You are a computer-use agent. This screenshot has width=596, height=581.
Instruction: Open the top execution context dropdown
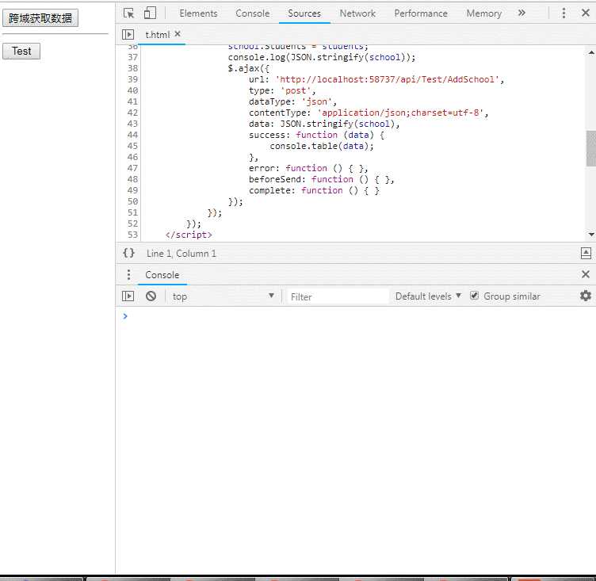tap(223, 296)
